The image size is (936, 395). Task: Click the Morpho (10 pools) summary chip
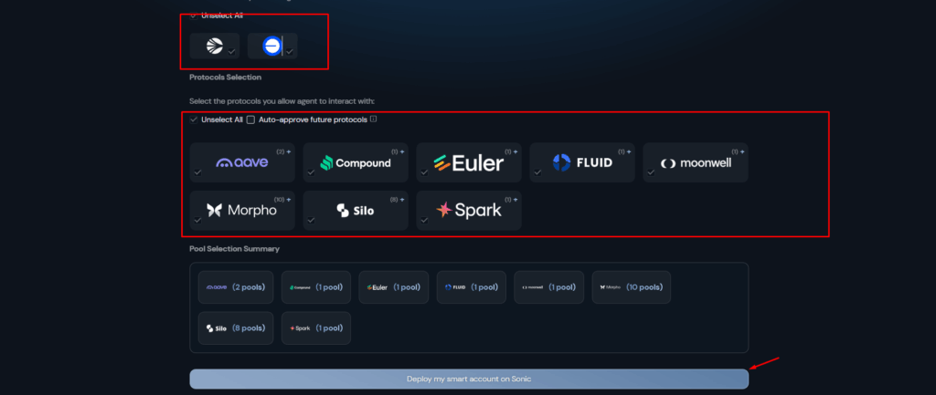click(x=631, y=286)
